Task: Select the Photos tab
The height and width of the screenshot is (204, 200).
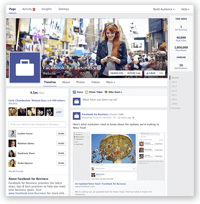Action: (81, 82)
